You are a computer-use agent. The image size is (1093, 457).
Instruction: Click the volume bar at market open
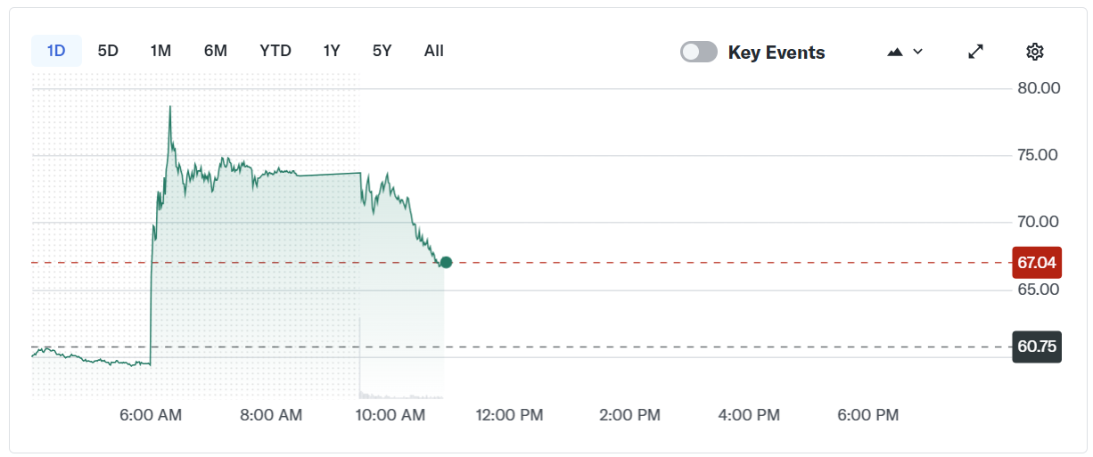pos(359,356)
